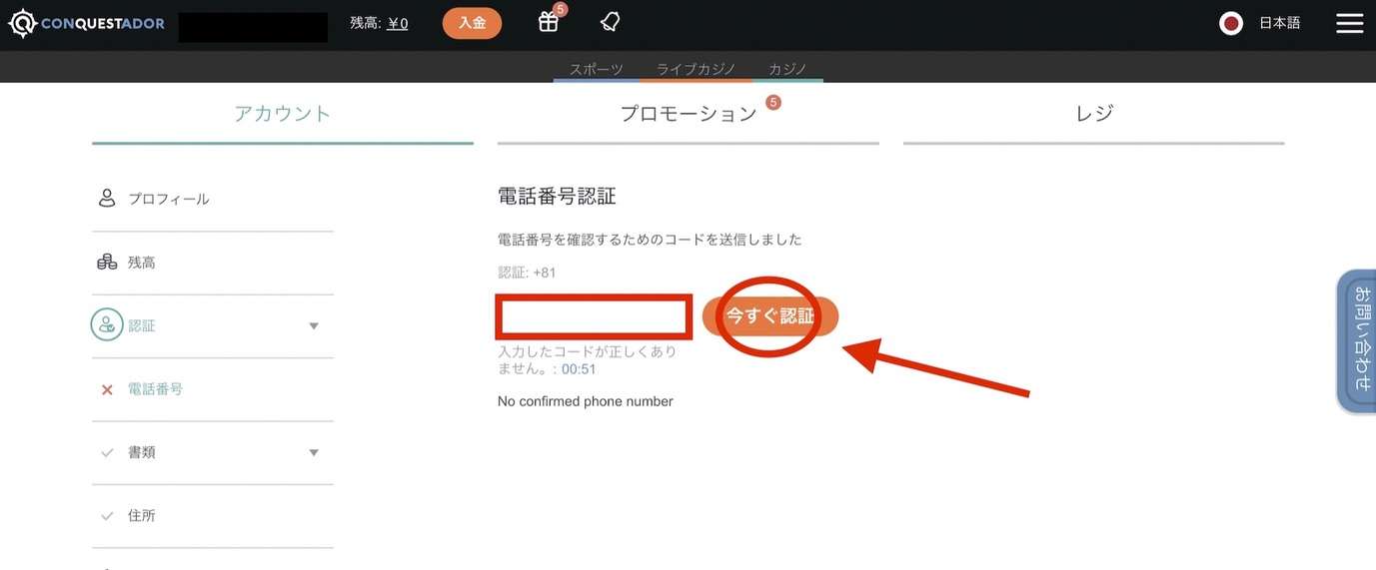Open the hamburger menu
The width and height of the screenshot is (1376, 570).
click(x=1349, y=23)
